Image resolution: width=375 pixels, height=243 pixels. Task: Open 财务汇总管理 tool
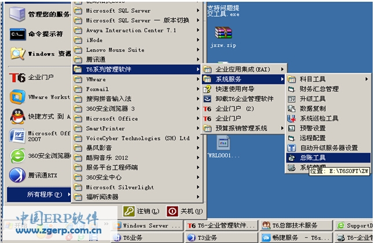[328, 89]
